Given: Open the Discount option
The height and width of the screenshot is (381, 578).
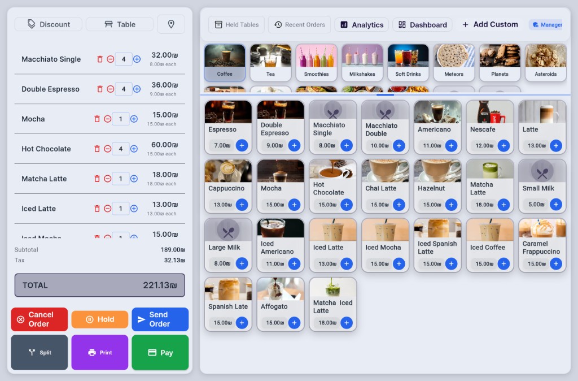Looking at the screenshot, I should [49, 24].
